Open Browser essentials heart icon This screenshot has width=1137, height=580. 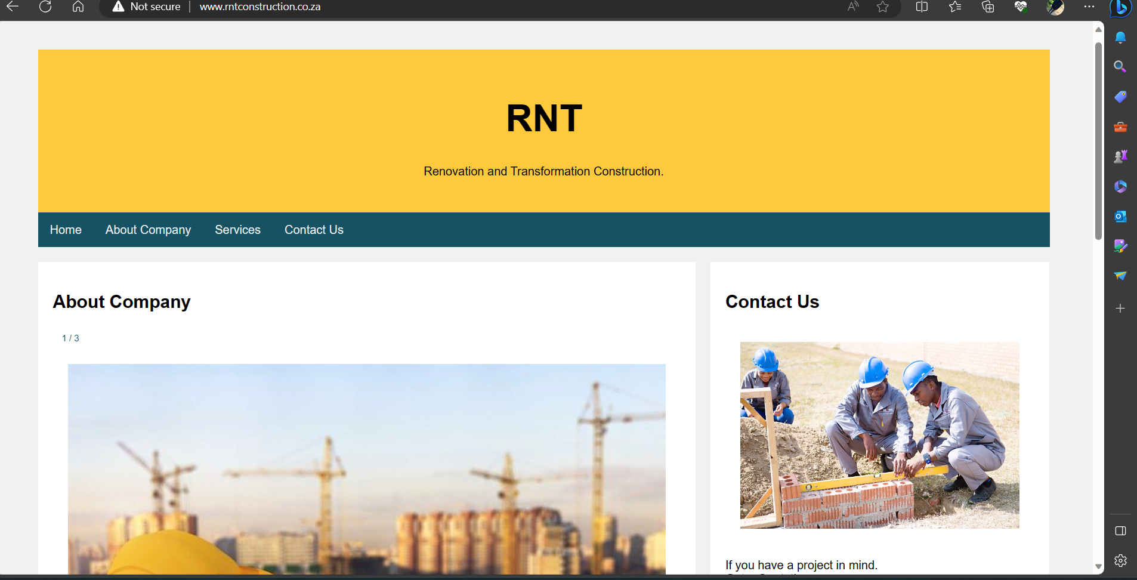(x=1020, y=7)
